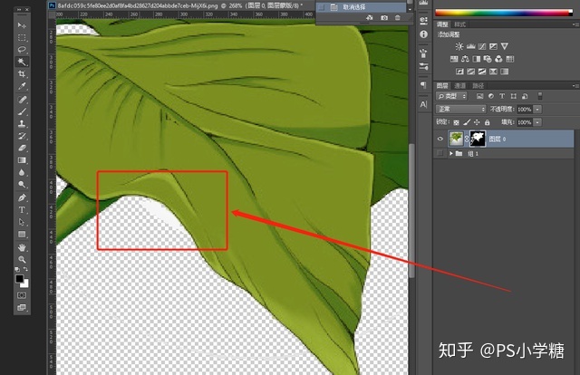Image resolution: width=580 pixels, height=375 pixels.
Task: Select the Rectangle shape tool
Action: (x=22, y=234)
